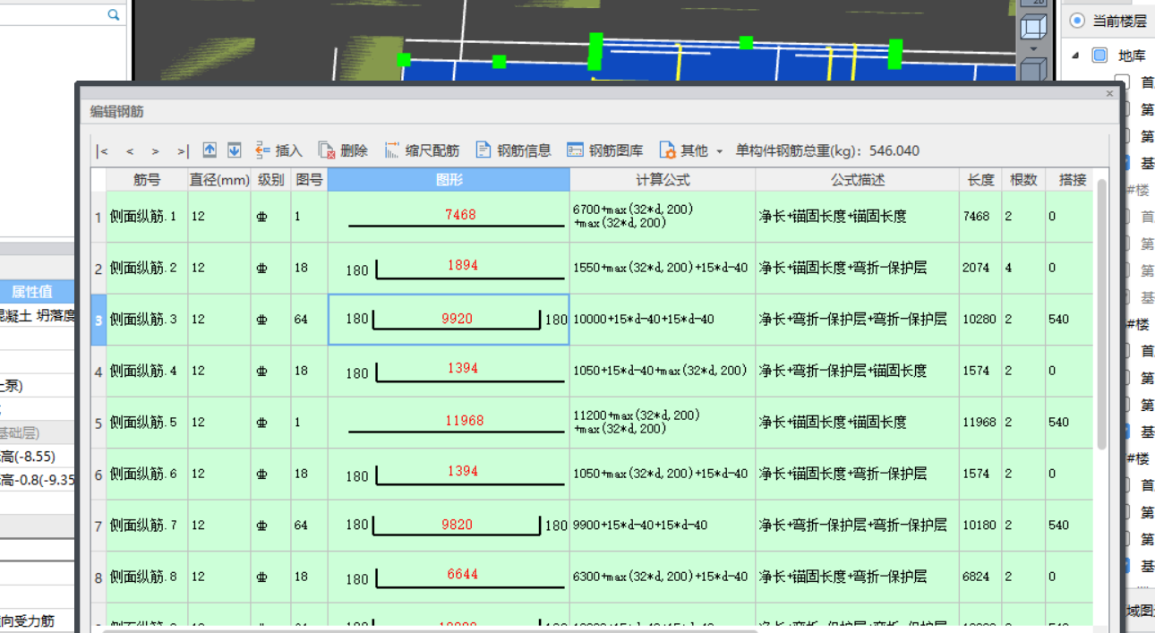The image size is (1155, 633).
Task: Close the 编辑钢筋 dialog
Action: click(1109, 93)
